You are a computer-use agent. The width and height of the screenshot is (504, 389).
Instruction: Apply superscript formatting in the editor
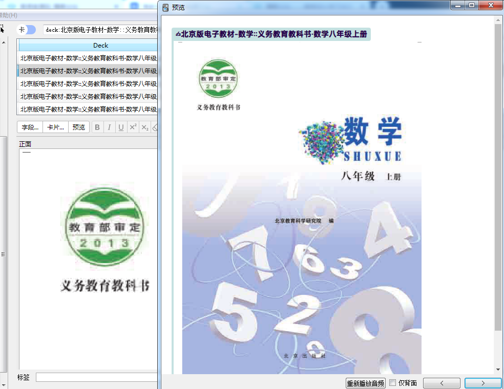point(133,127)
